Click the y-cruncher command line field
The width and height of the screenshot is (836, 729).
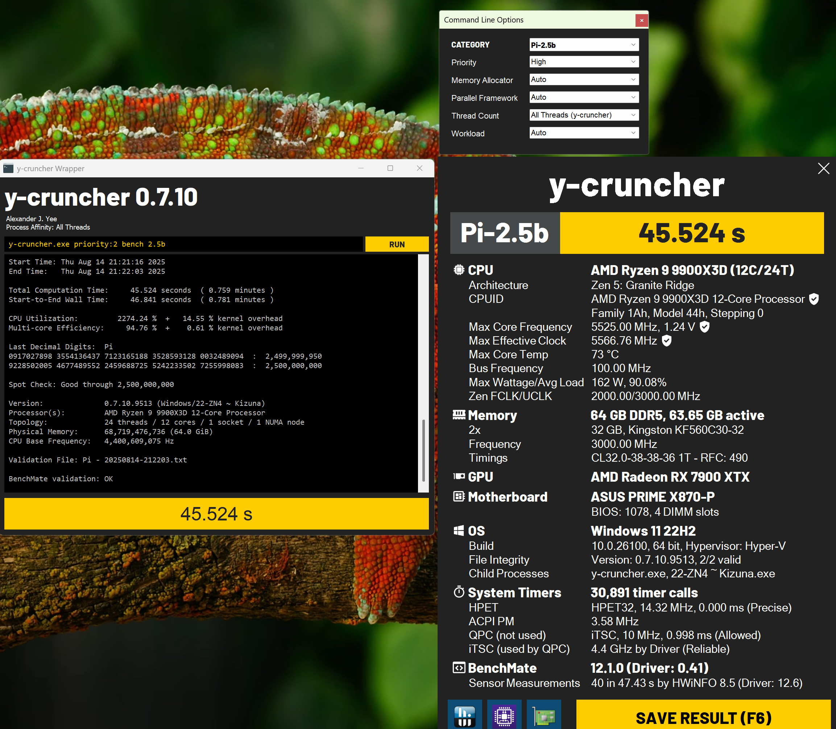click(183, 244)
